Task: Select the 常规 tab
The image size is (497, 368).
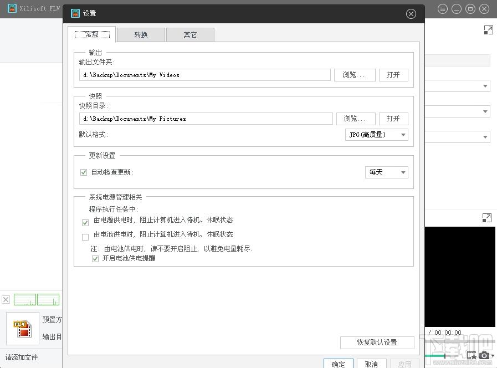Action: pyautogui.click(x=92, y=34)
